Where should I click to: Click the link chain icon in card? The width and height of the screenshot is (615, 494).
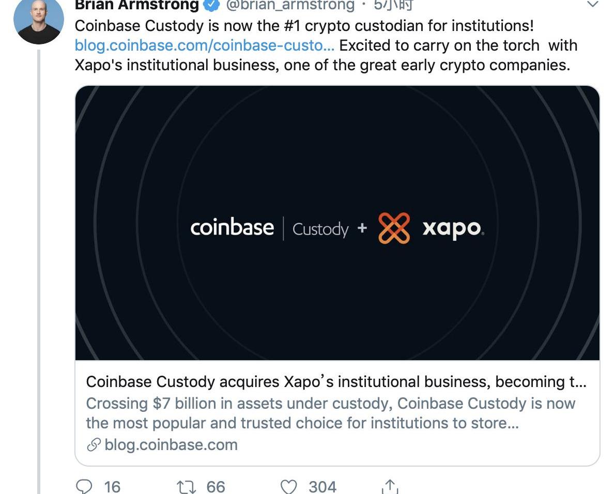(x=94, y=444)
